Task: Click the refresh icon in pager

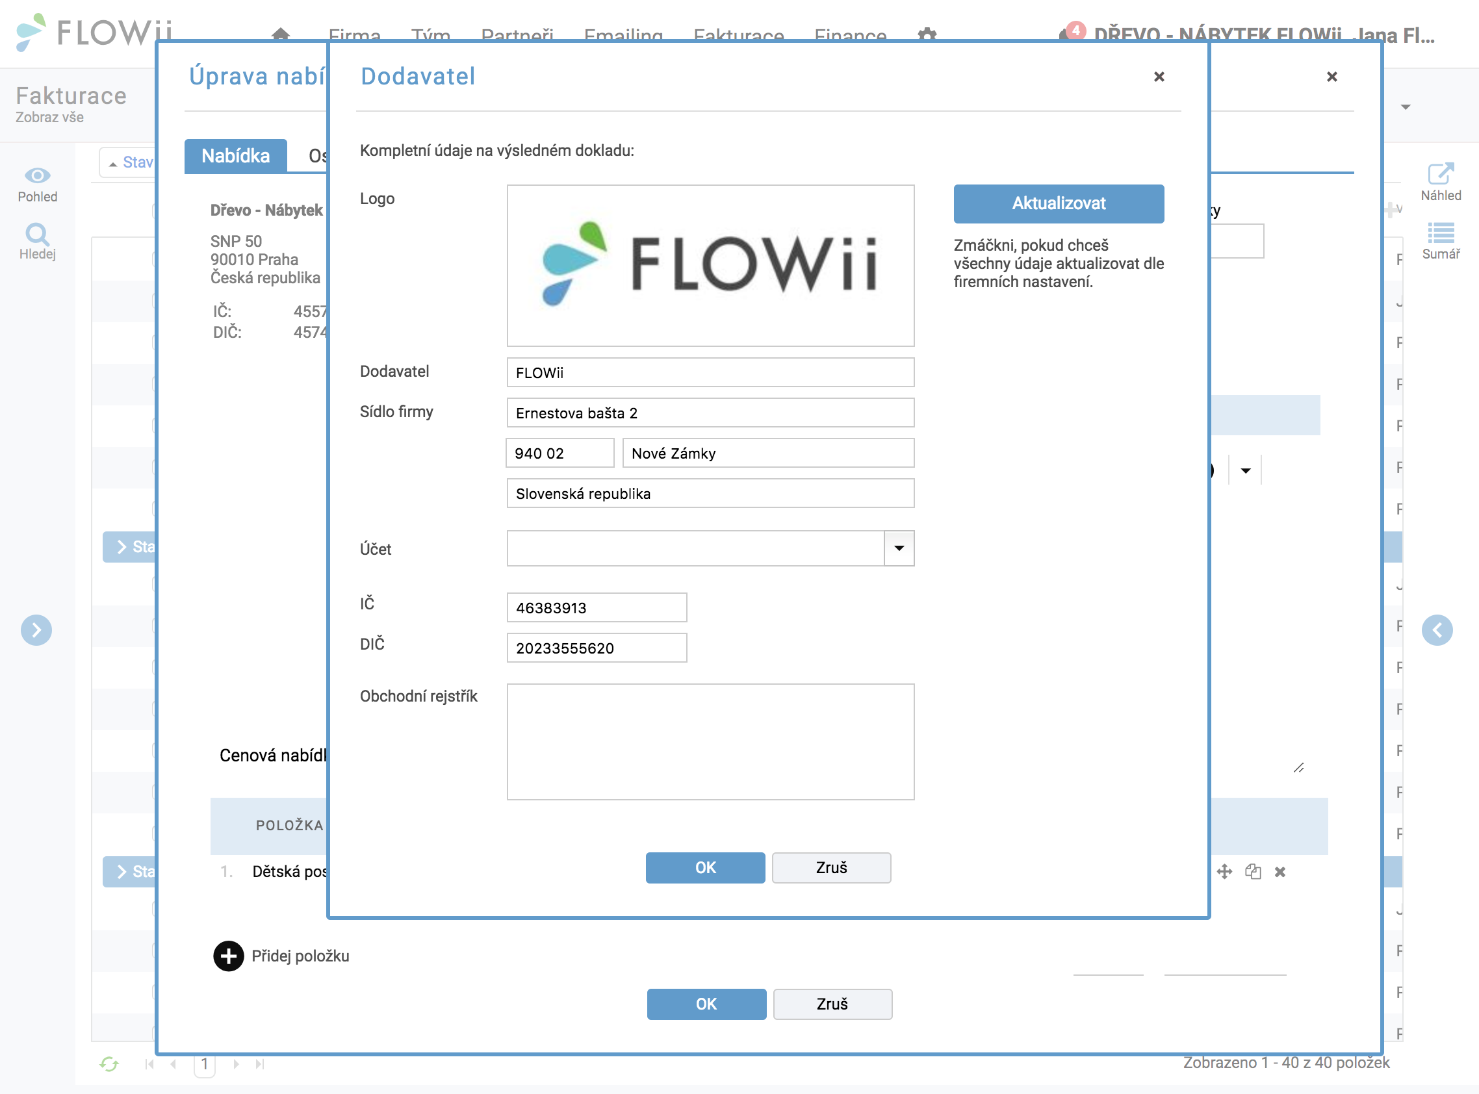Action: coord(109,1063)
